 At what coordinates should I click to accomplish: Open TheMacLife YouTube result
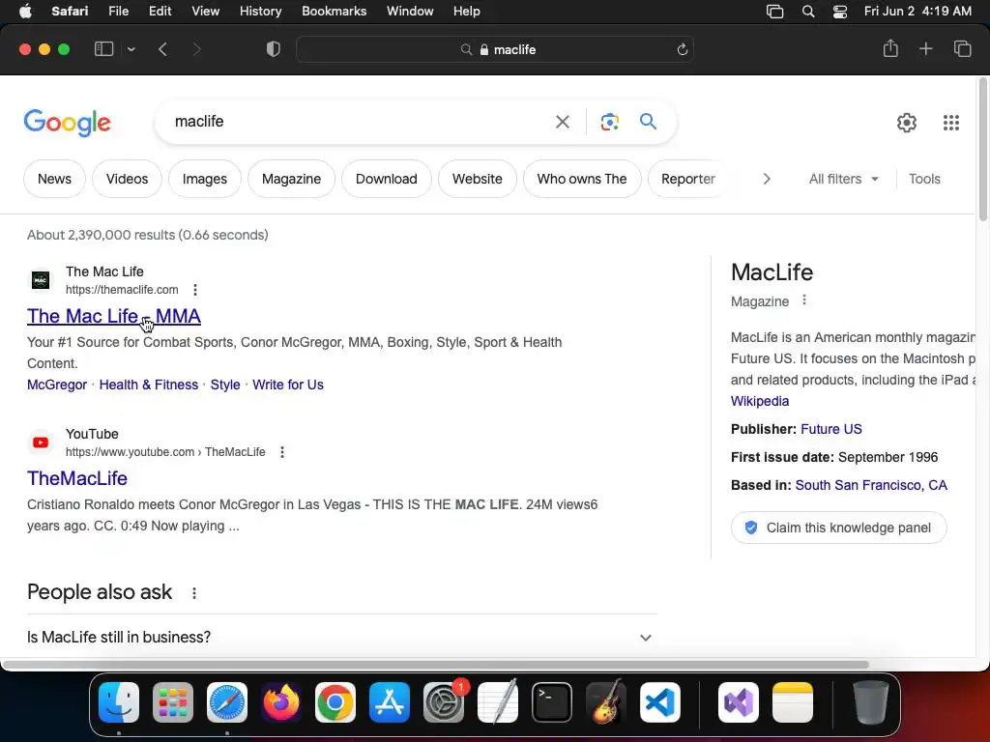point(77,478)
